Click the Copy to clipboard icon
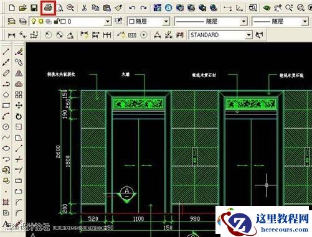 coord(95,8)
